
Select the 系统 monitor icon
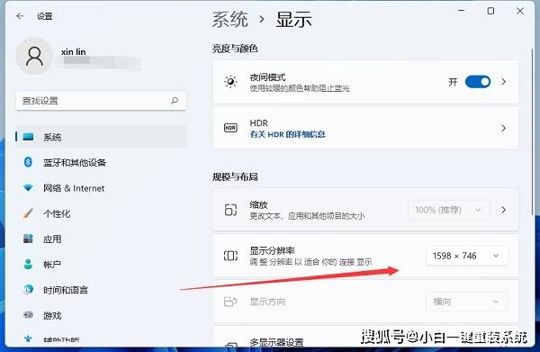click(x=28, y=137)
